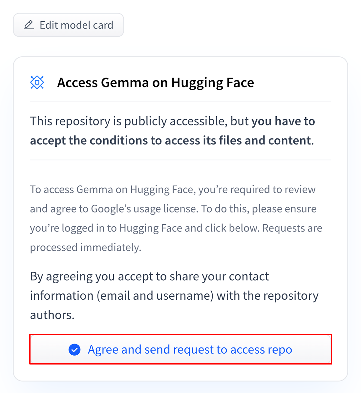The width and height of the screenshot is (361, 393).
Task: Click the blue checkmark circle icon
Action: pos(74,350)
